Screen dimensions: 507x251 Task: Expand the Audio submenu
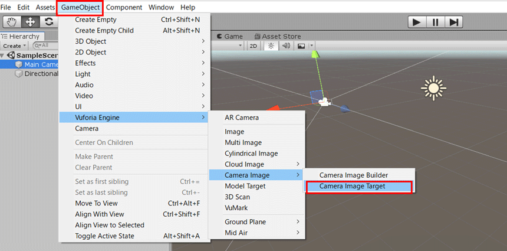pyautogui.click(x=135, y=85)
